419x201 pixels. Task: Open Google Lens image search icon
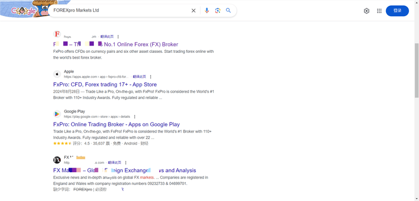(218, 10)
